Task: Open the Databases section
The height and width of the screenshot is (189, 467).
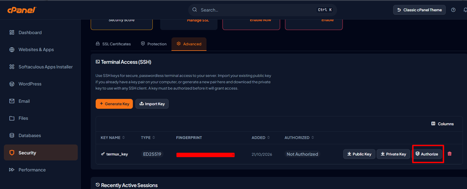Action: tap(41, 135)
